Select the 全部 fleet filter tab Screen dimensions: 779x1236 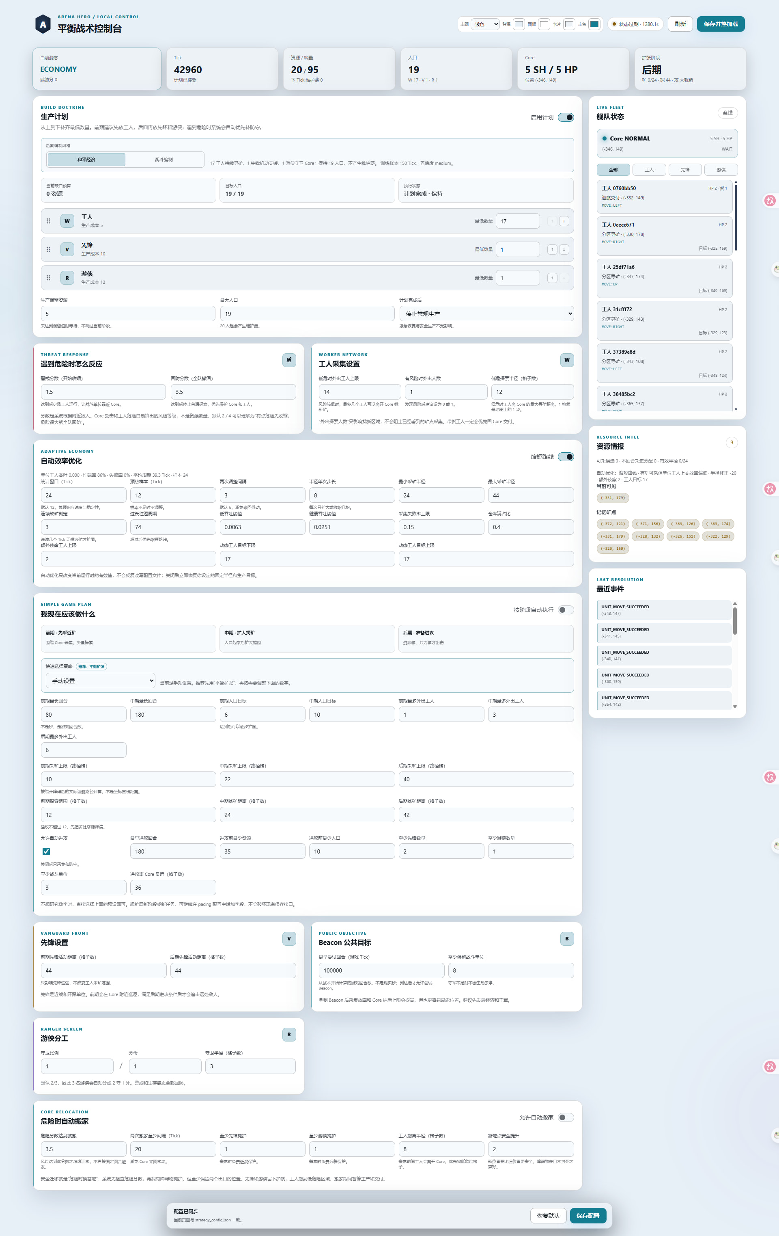tap(613, 170)
